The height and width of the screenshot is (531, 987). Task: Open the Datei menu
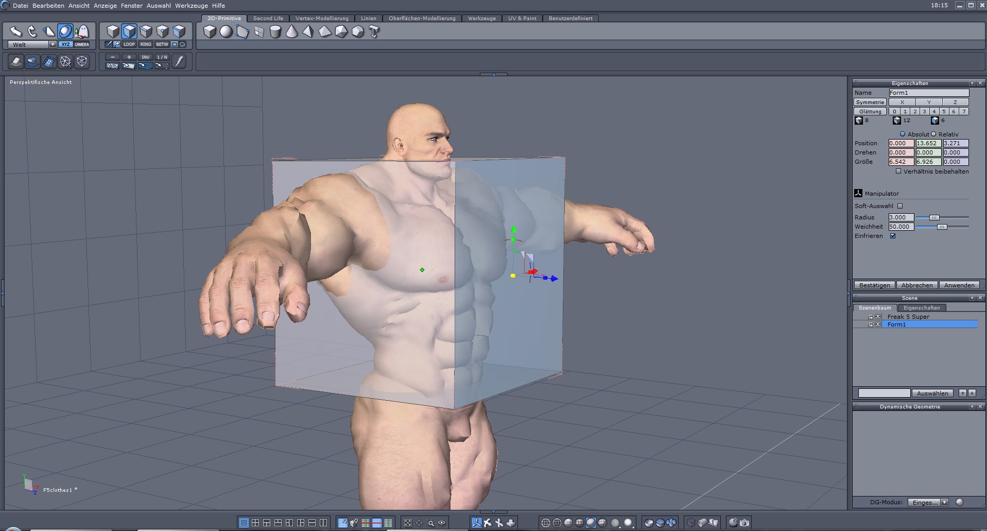pyautogui.click(x=21, y=6)
